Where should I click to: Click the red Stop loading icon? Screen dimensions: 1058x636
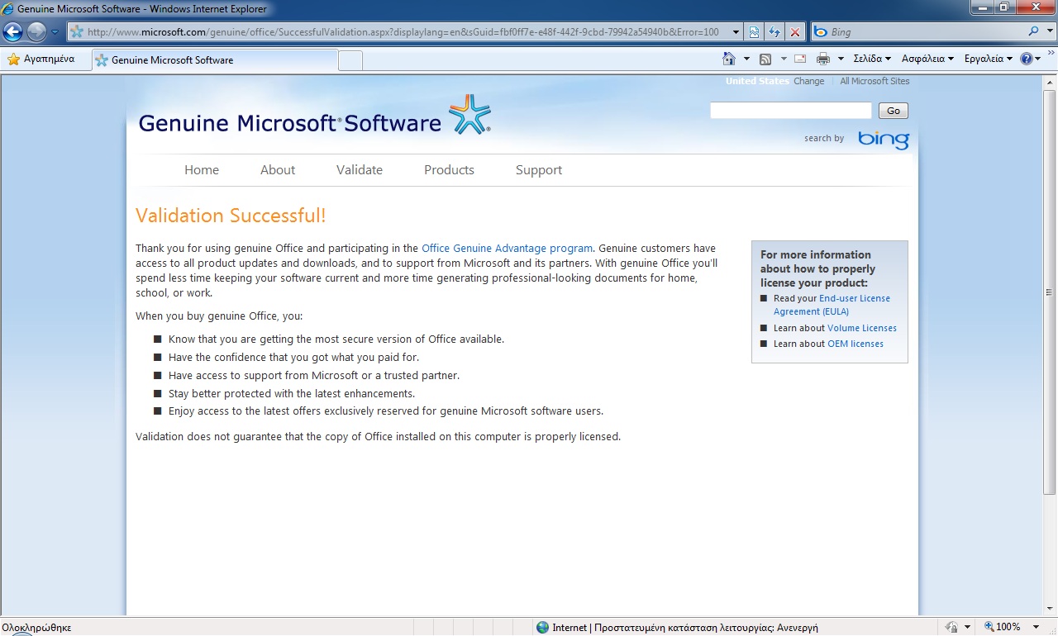pyautogui.click(x=794, y=32)
